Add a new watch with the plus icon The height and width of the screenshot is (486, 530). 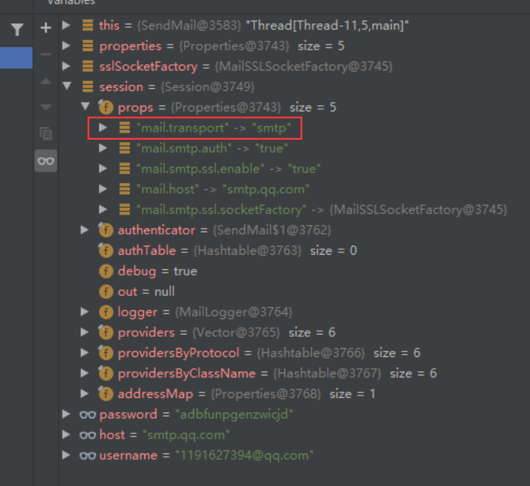(46, 27)
